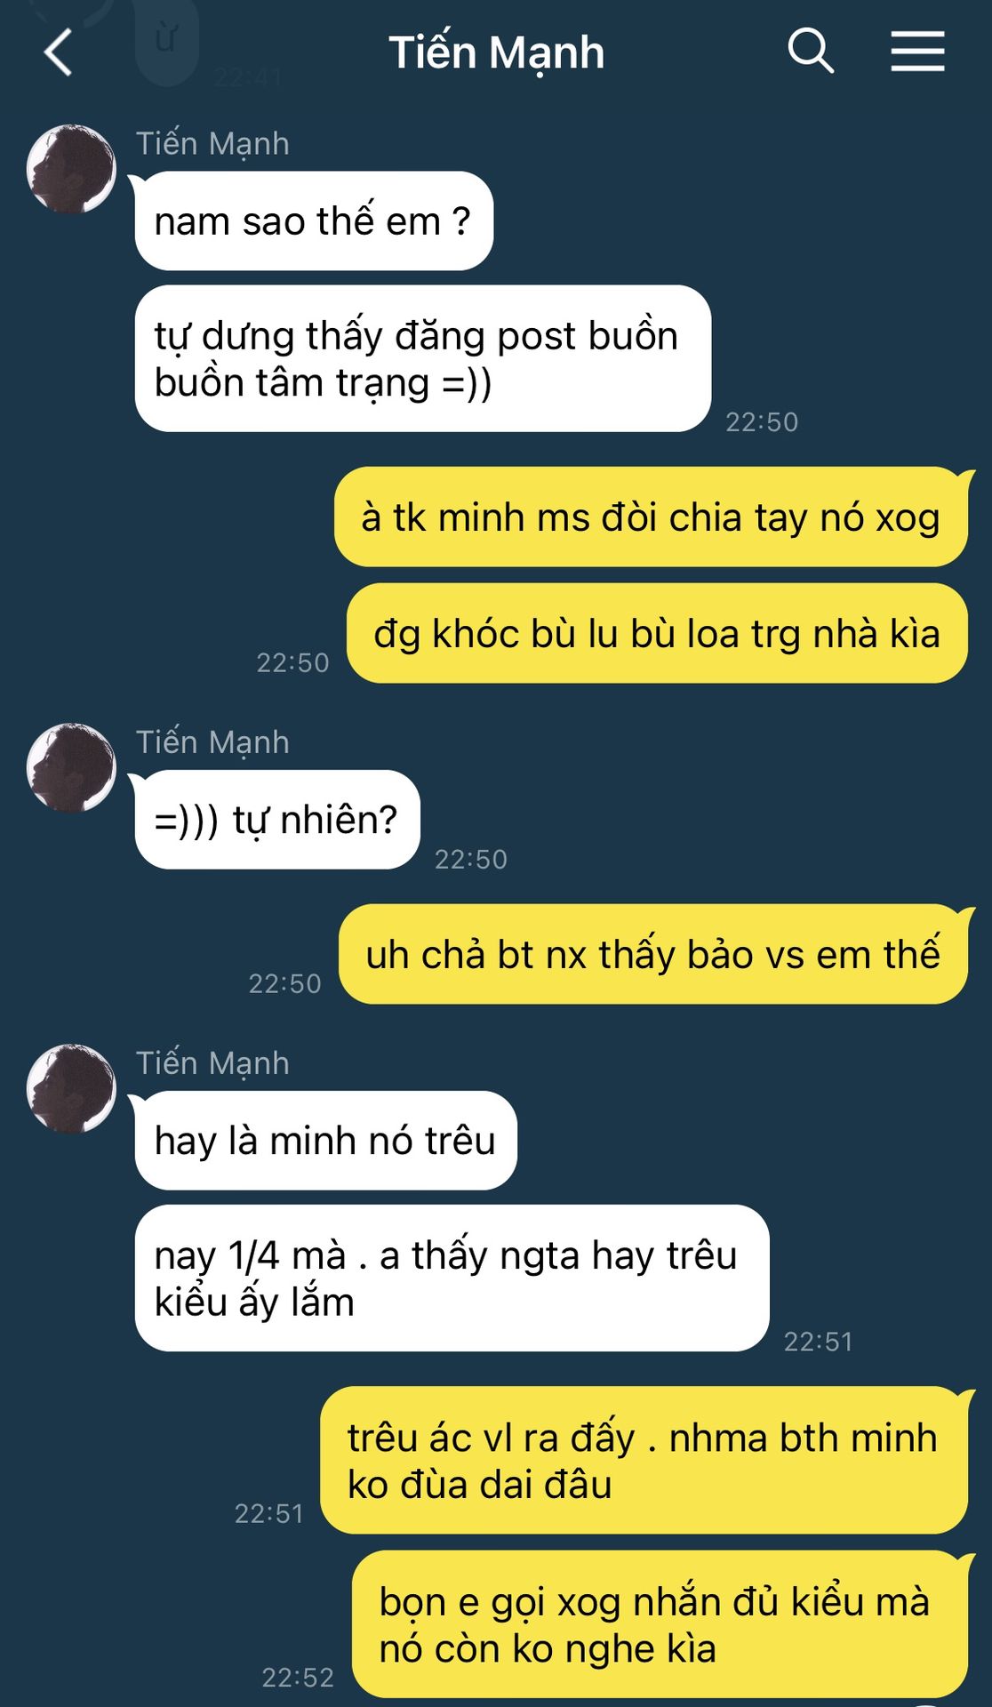This screenshot has width=992, height=1707.
Task: Select the 'nay 1/4 mà' message bubble
Action: (x=452, y=1278)
